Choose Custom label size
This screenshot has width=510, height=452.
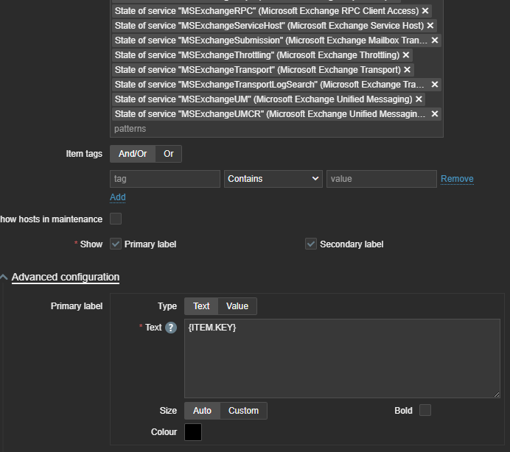[244, 411]
